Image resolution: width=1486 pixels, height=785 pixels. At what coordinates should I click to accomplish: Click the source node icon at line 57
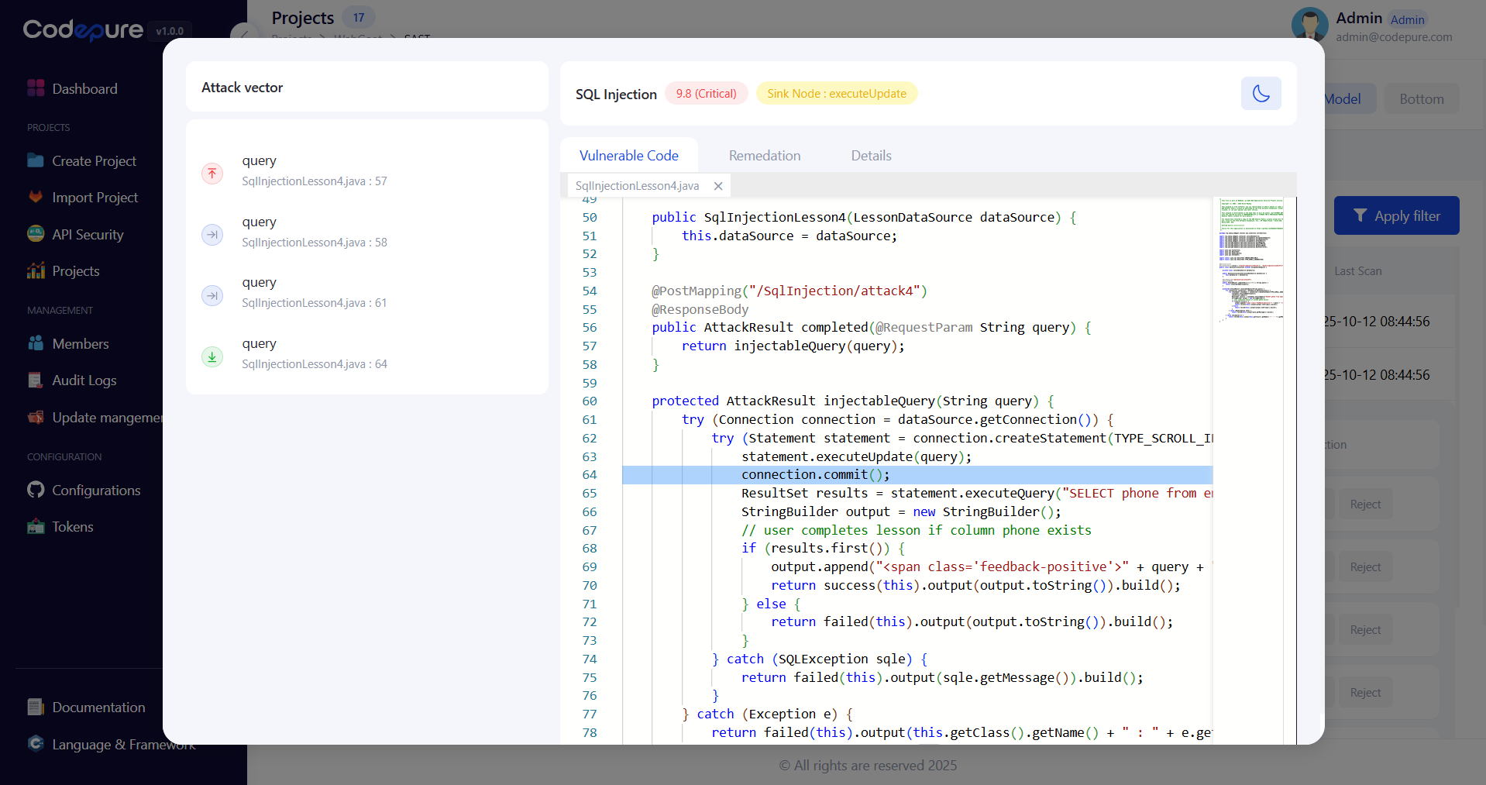212,173
